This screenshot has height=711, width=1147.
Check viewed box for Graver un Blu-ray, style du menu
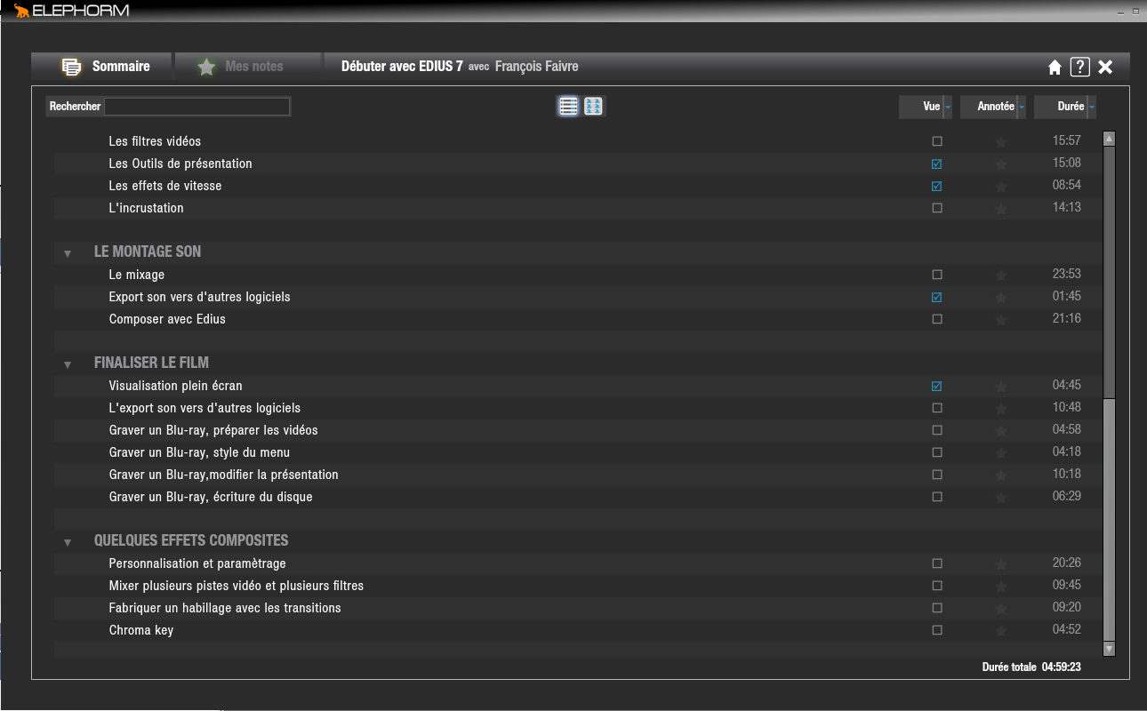[x=936, y=452]
